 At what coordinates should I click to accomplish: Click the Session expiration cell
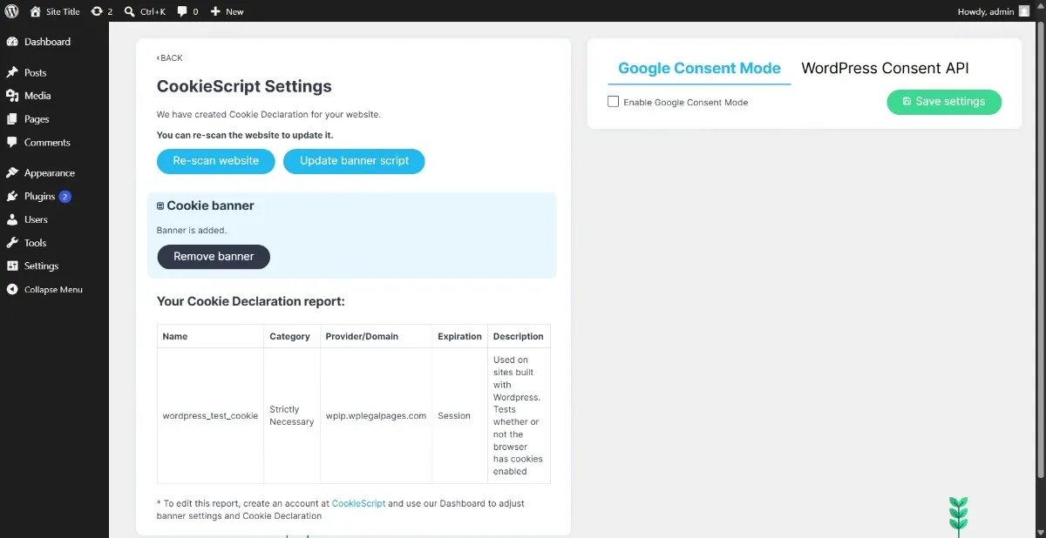click(459, 416)
